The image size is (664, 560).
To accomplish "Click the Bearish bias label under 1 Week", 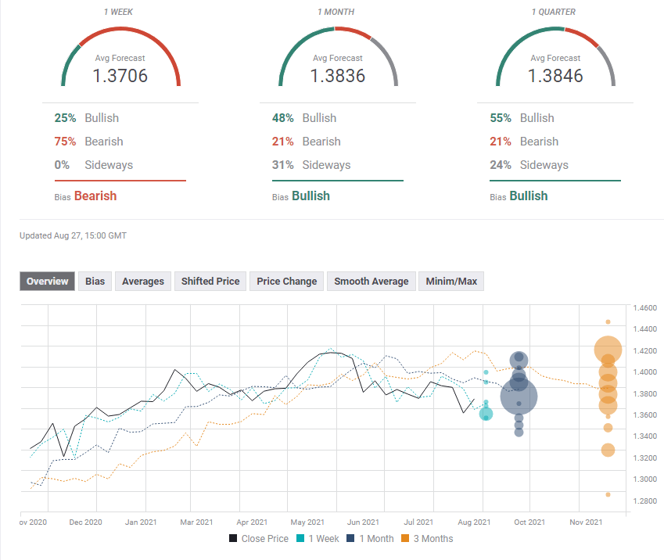I will tap(95, 196).
